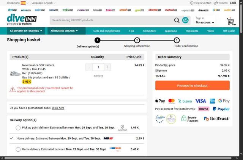Click the horizontal page scrollbar
Image resolution: width=243 pixels, height=160 pixels.
(x=118, y=158)
